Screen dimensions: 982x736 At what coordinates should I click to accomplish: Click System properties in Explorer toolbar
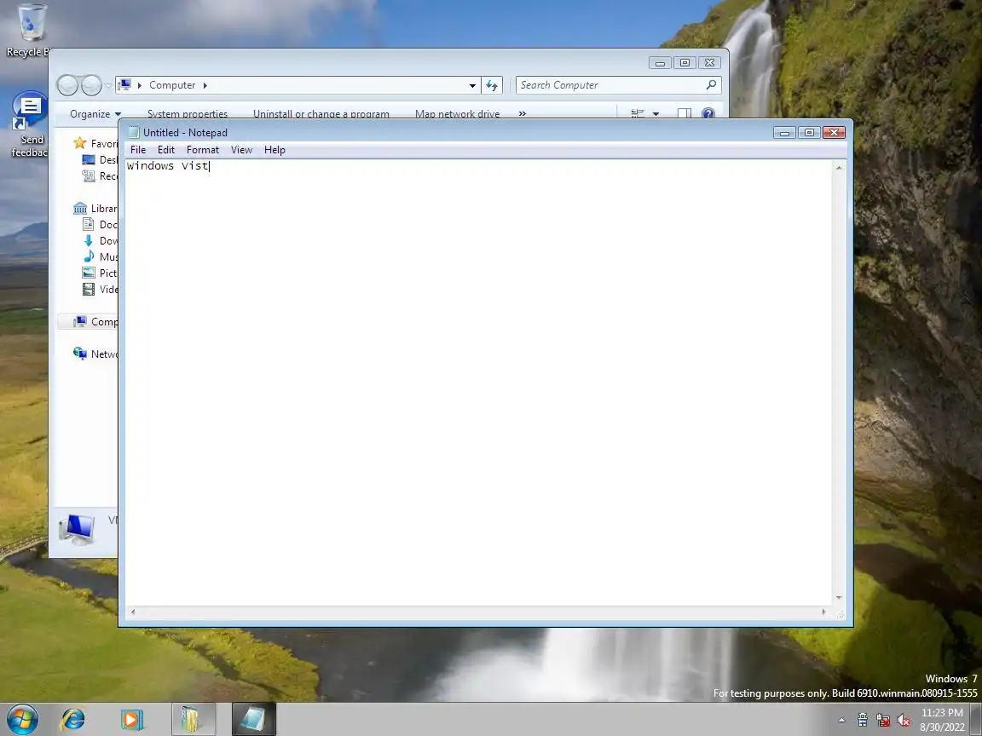point(188,113)
